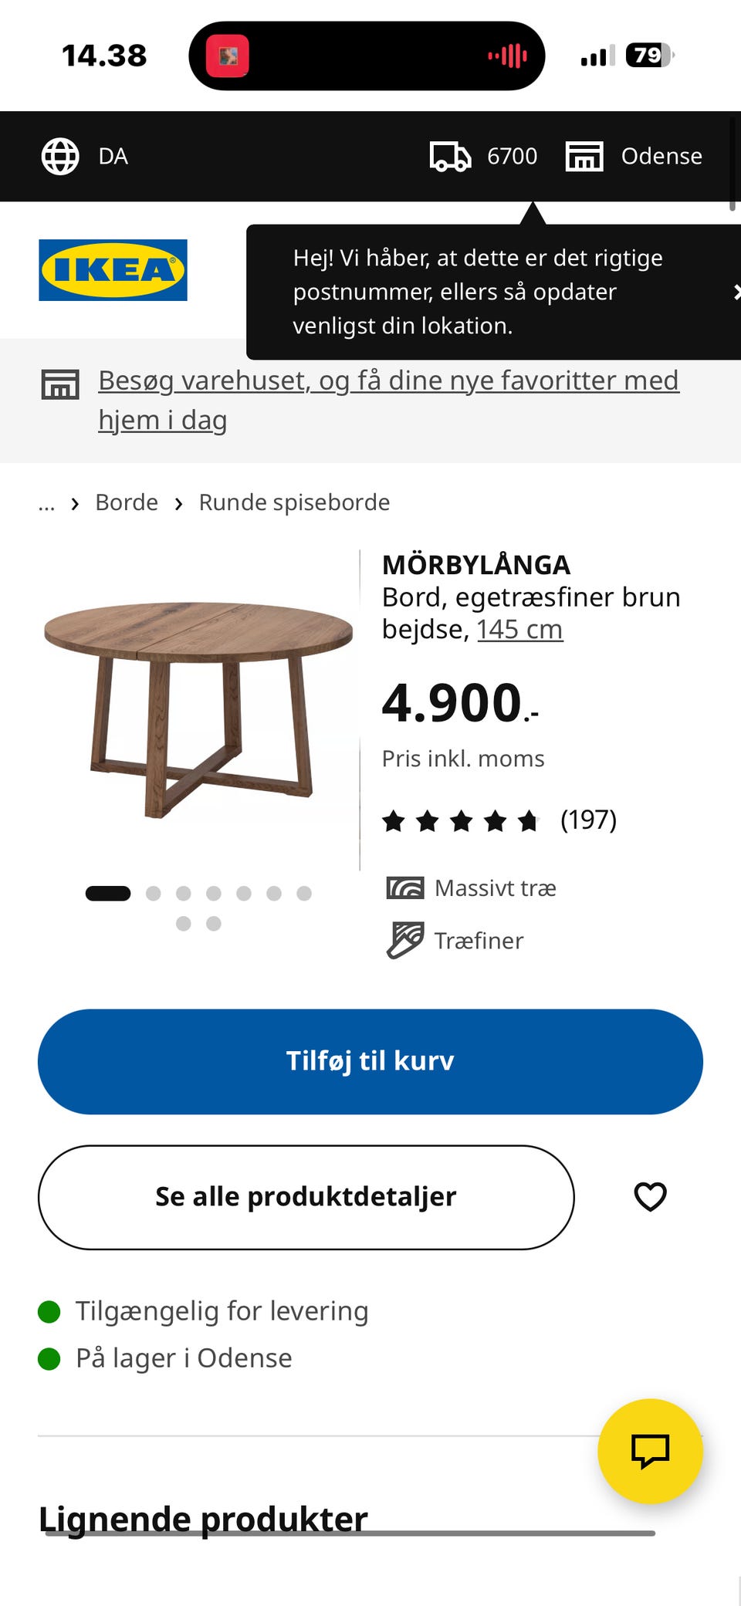Open Se alle produktdetaljer
Screen dimensions: 741x1606
point(306,1197)
